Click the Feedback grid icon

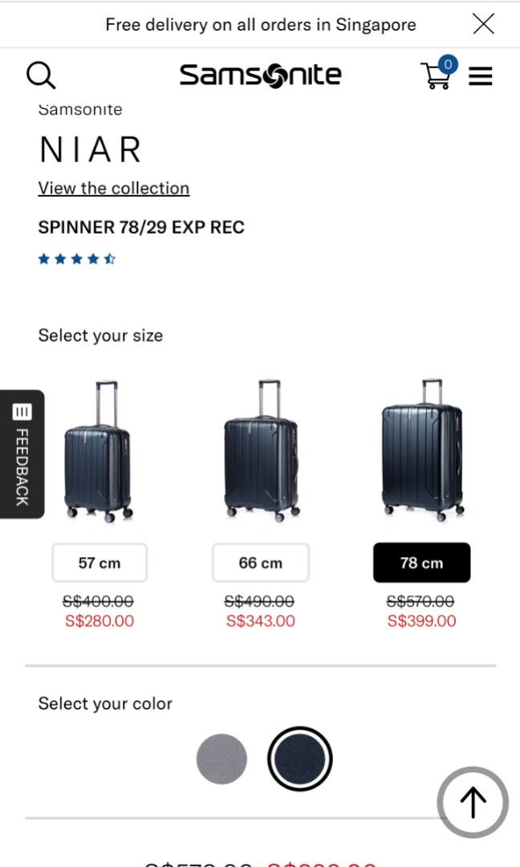[x=24, y=411]
